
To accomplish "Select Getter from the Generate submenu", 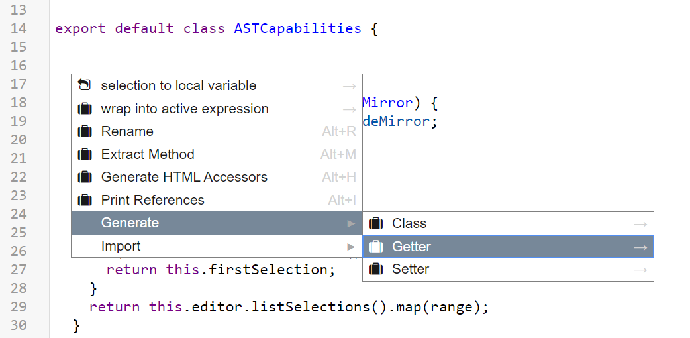I will point(411,247).
